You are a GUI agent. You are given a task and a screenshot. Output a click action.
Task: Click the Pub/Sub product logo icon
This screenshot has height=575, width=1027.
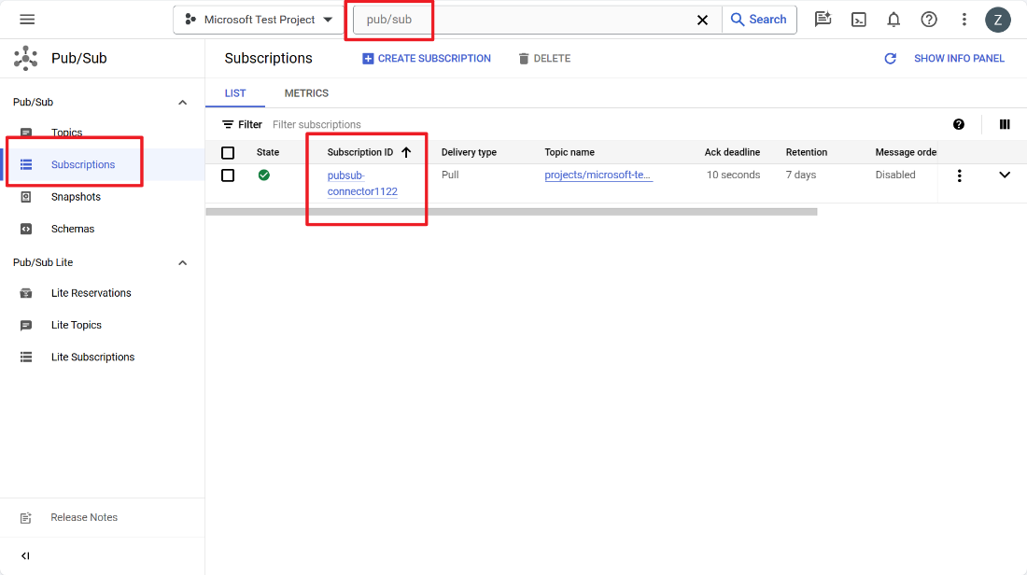click(25, 58)
